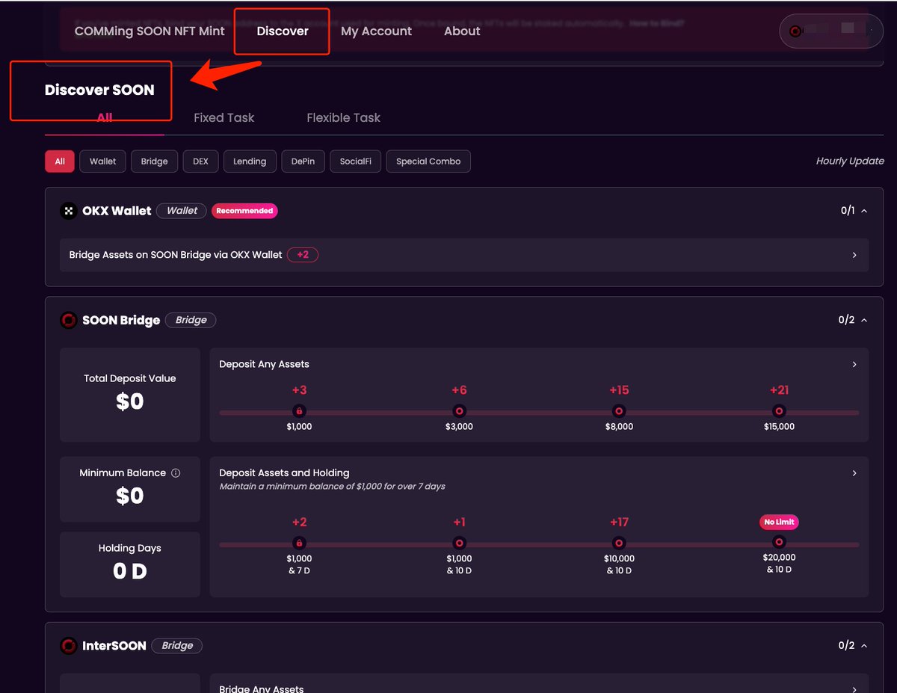Open the COMMing SOON NFT Mint page

149,31
